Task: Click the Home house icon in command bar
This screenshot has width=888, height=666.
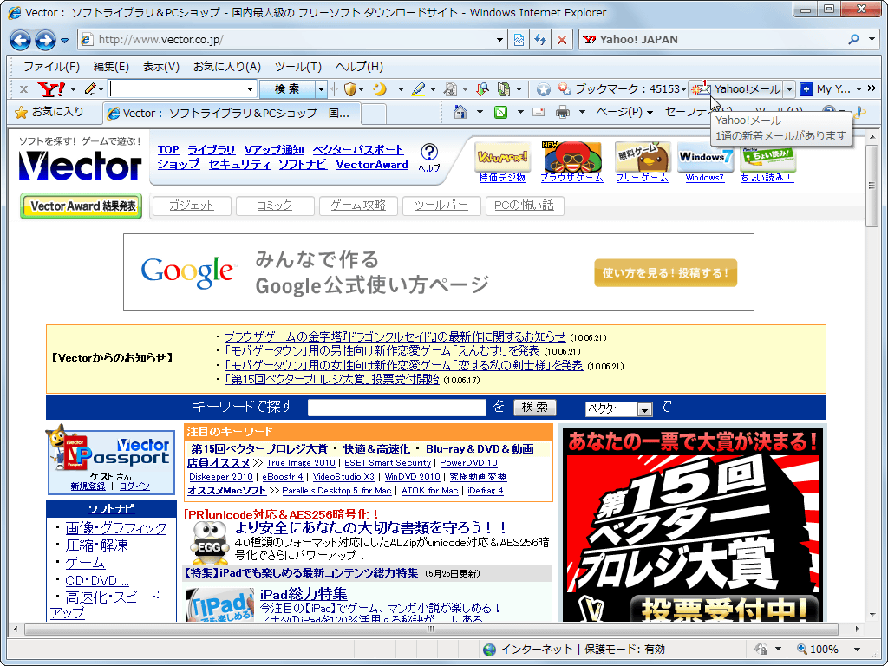Action: pos(460,112)
